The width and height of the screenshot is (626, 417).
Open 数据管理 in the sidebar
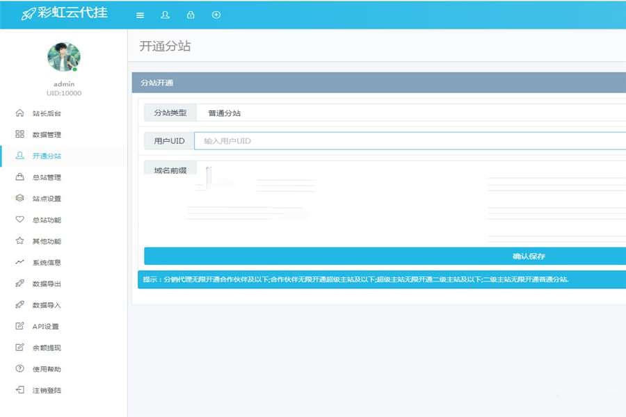(x=47, y=134)
